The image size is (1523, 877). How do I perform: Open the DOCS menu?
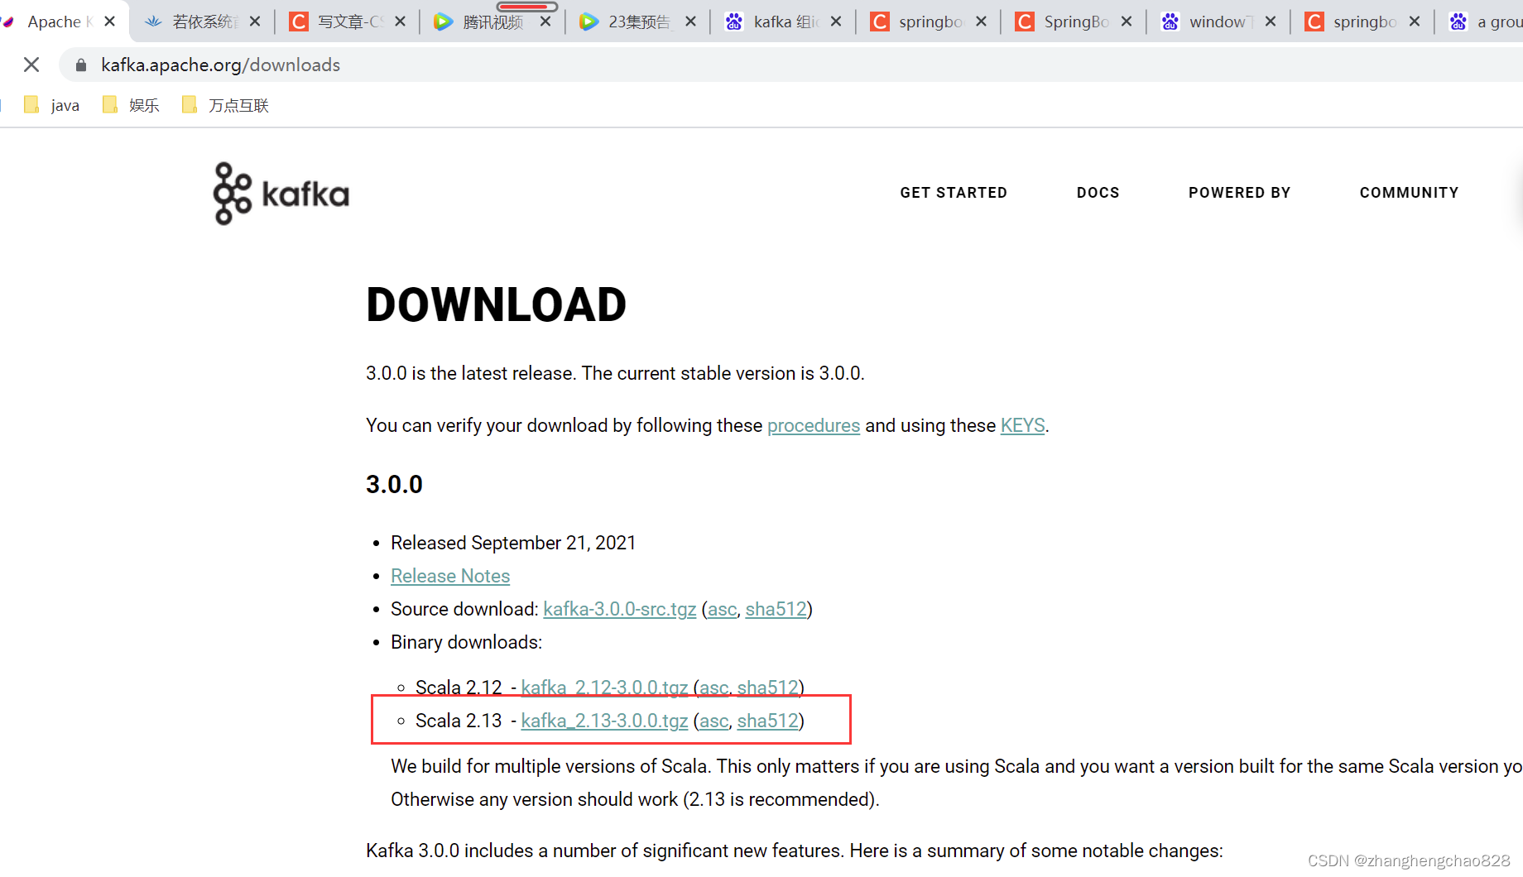coord(1098,193)
